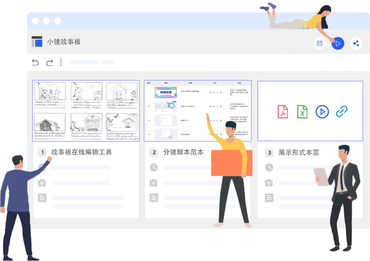Click the notes icon in card 3
Image resolution: width=370 pixels, height=261 pixels.
click(269, 198)
